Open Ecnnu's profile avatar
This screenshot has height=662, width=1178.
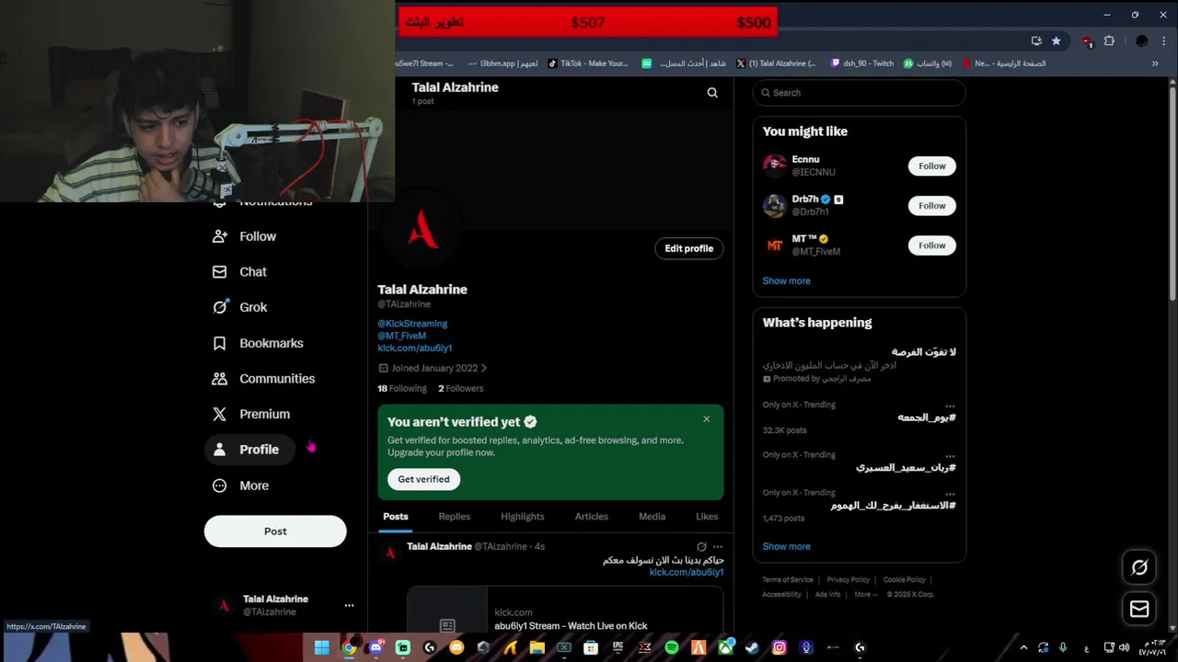(775, 165)
